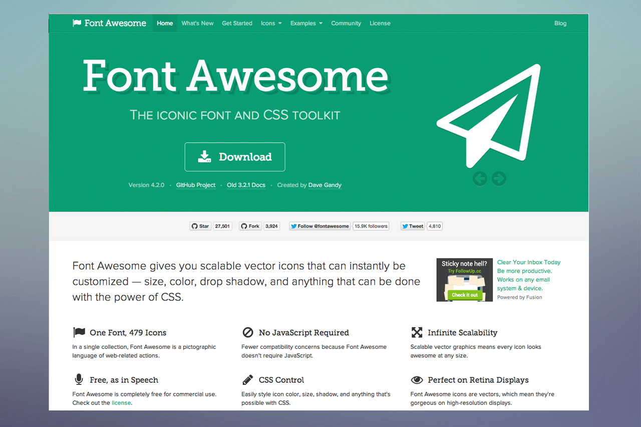
Task: Click the microphone icon beside Free, as in Speech
Action: (79, 379)
